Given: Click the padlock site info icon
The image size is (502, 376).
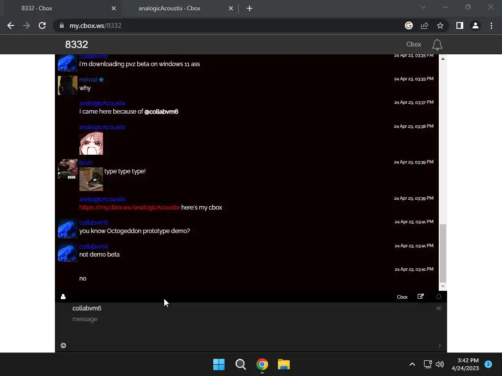Looking at the screenshot, I should (x=61, y=25).
